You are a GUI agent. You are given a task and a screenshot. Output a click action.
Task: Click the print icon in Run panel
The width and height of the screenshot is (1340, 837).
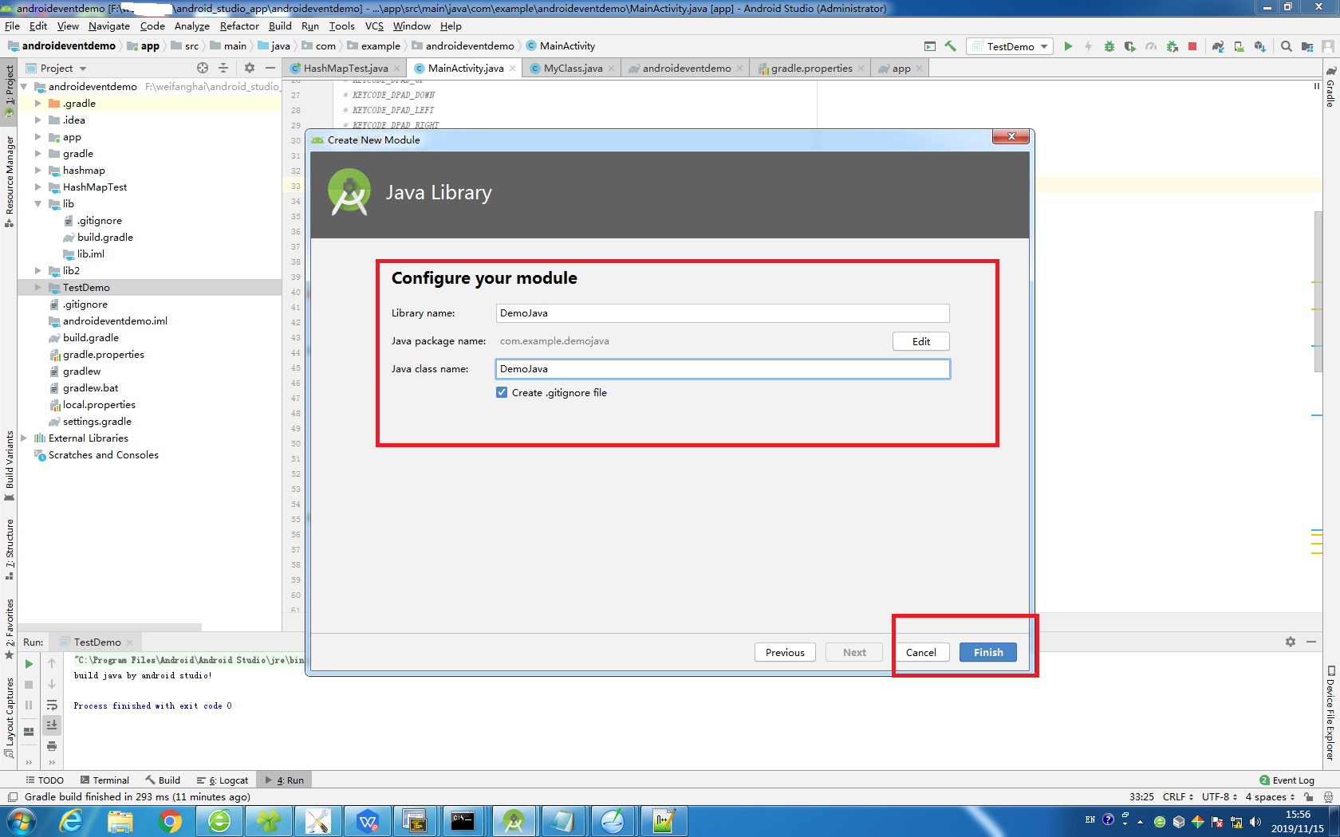[x=52, y=746]
